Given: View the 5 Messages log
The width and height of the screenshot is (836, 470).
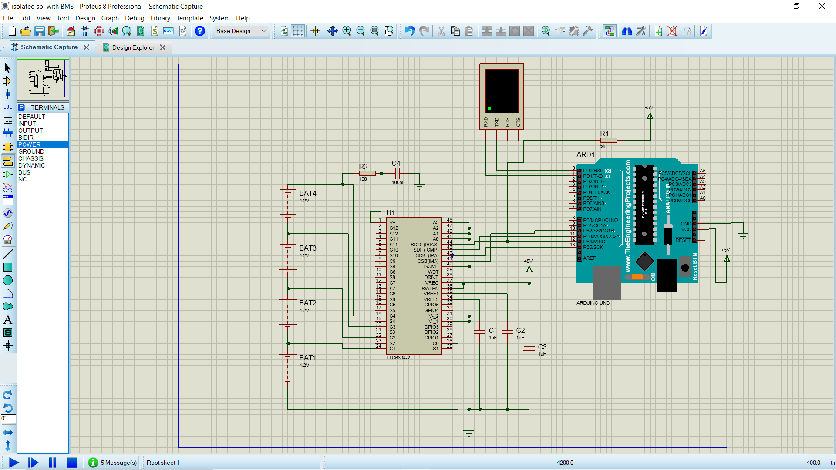Looking at the screenshot, I should point(112,463).
